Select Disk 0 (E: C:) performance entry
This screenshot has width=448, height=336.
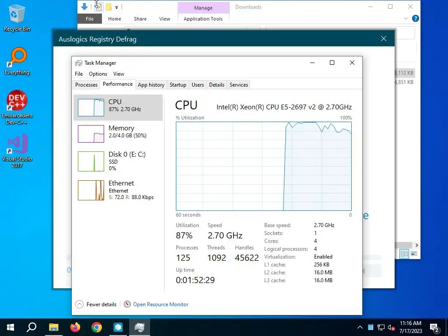coord(118,161)
